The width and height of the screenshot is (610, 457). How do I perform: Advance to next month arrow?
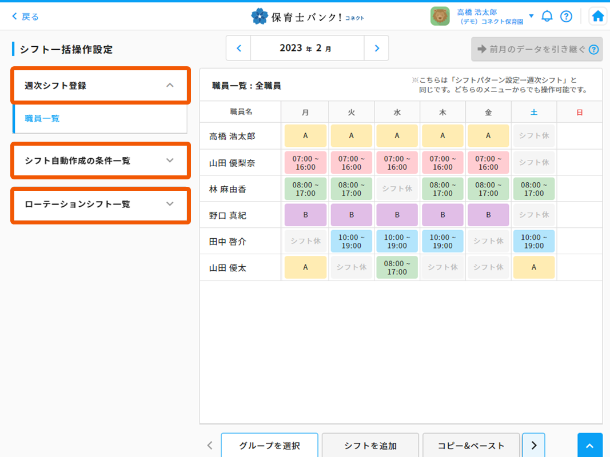tap(376, 49)
